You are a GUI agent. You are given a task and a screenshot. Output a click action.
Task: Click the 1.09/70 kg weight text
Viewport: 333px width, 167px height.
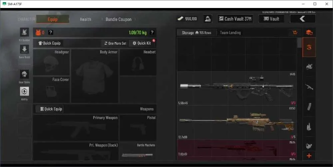coord(138,33)
